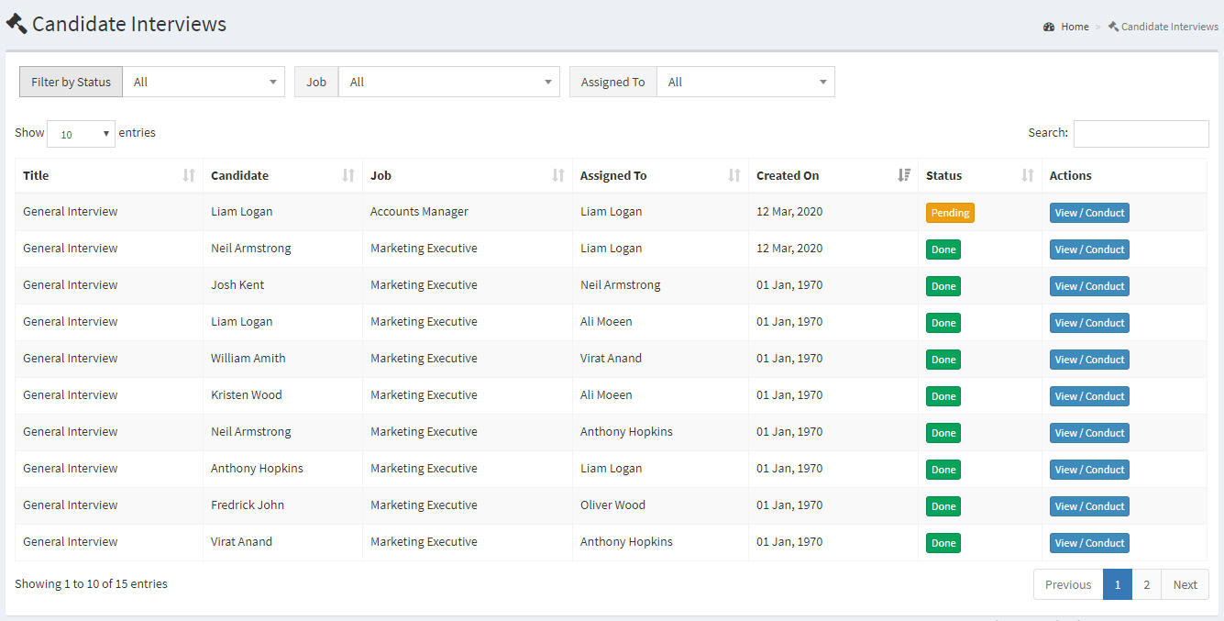This screenshot has width=1224, height=621.
Task: Click the gavel icon in Candidate Interviews breadcrumb
Action: click(x=1113, y=27)
